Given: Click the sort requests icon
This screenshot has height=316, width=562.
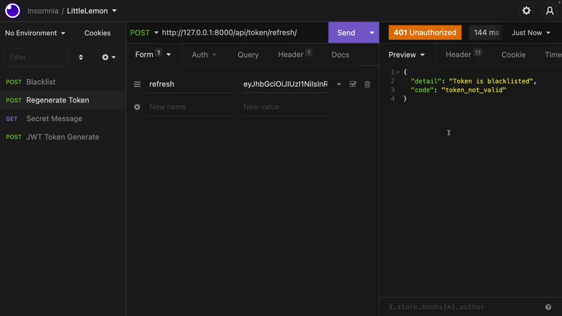Looking at the screenshot, I should pos(81,57).
